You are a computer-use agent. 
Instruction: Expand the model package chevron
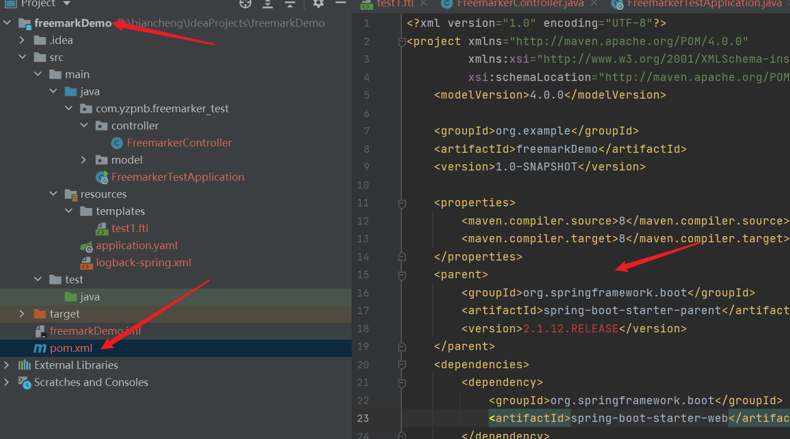pyautogui.click(x=84, y=160)
